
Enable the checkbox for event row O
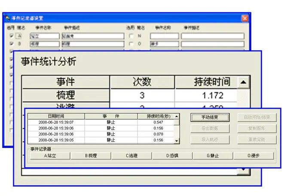point(131,44)
